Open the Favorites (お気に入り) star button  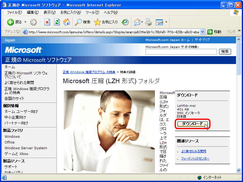106,22
